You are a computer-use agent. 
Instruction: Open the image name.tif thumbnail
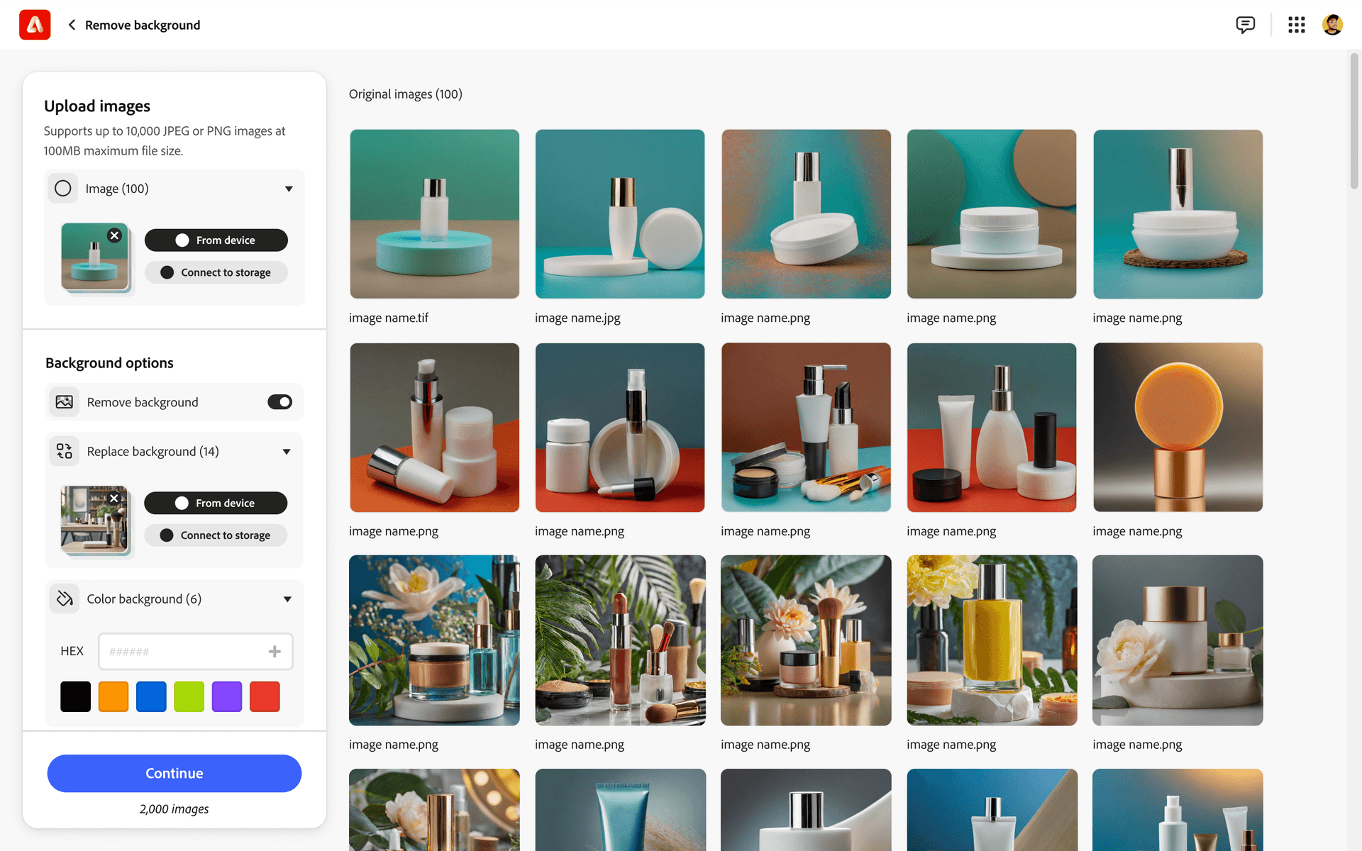434,213
